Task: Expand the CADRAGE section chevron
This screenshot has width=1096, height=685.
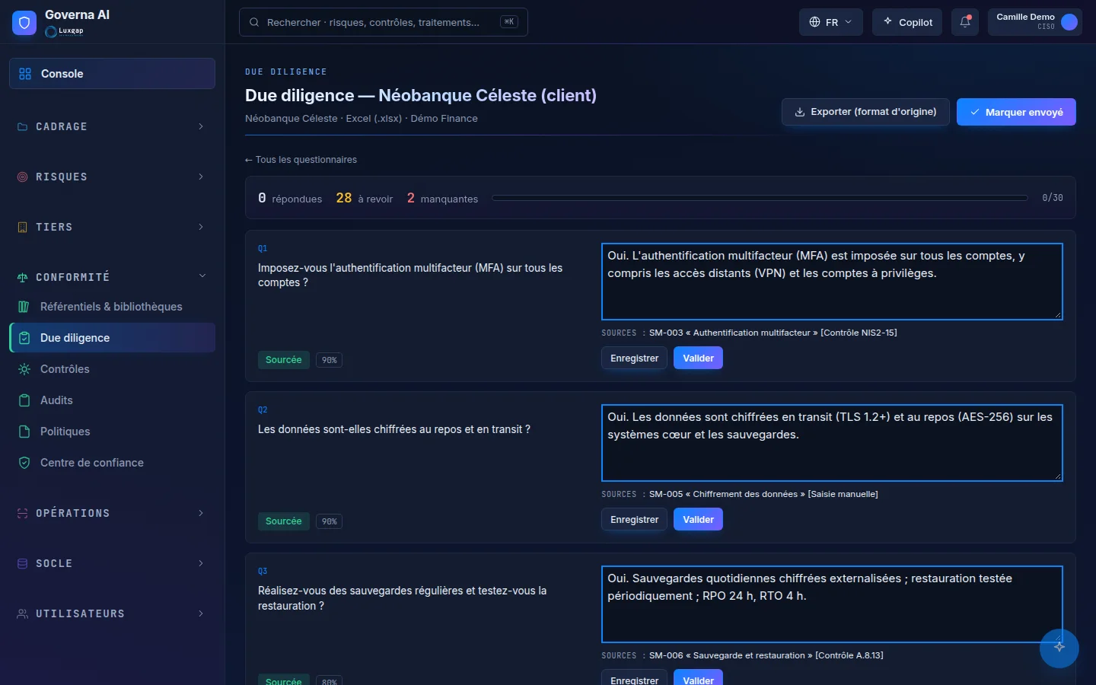Action: coord(201,126)
